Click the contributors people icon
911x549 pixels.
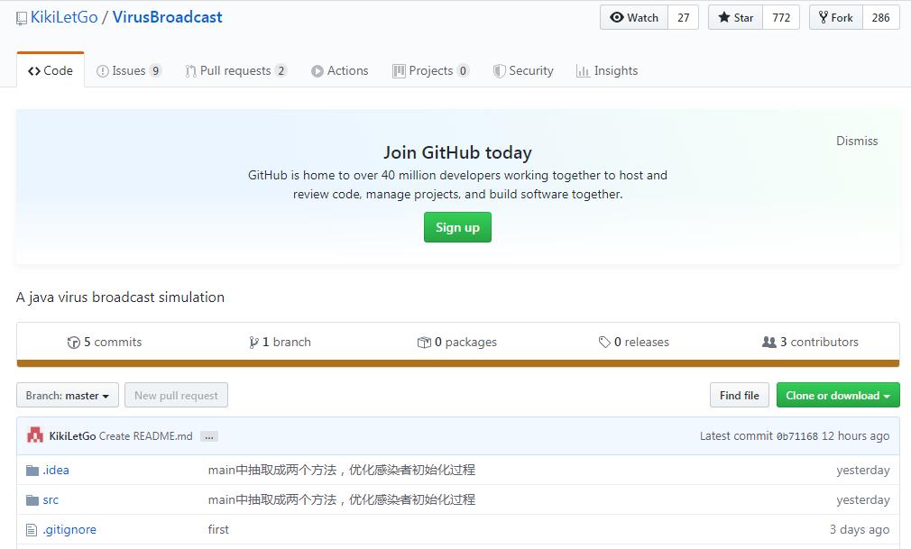coord(768,343)
